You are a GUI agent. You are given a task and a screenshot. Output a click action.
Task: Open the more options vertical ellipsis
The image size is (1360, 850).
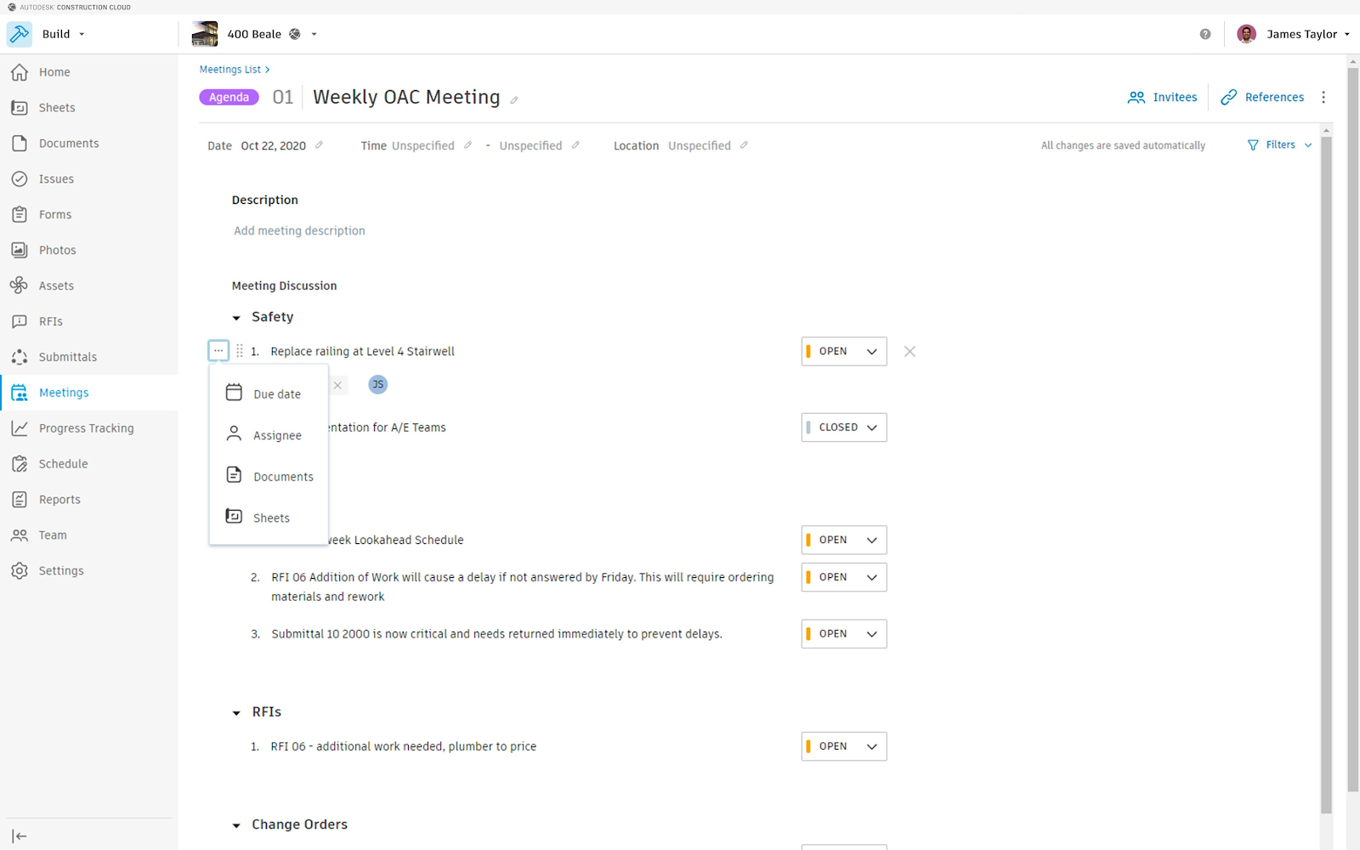point(1323,98)
